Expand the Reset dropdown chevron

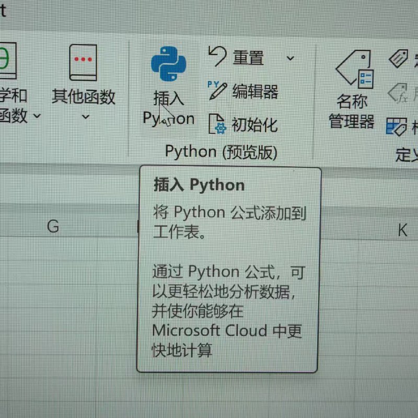click(291, 57)
